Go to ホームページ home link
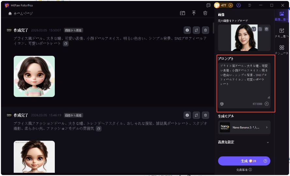 tap(21, 13)
